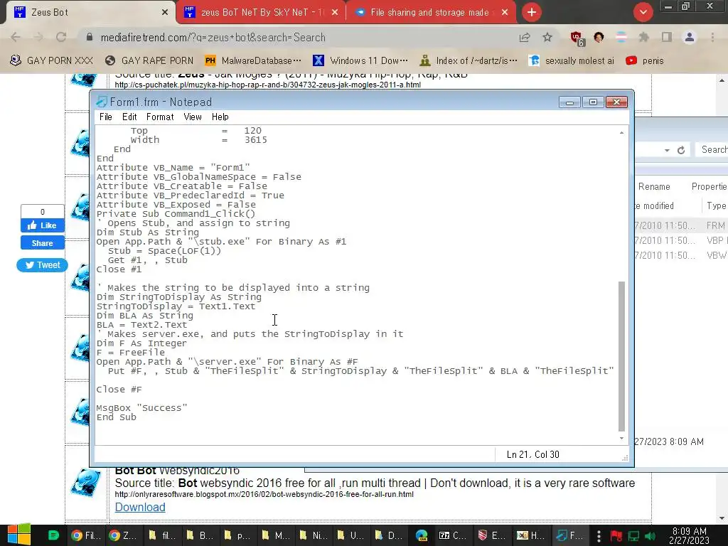Click the volume icon in system tray
Screen dimensions: 728x546
point(651,536)
